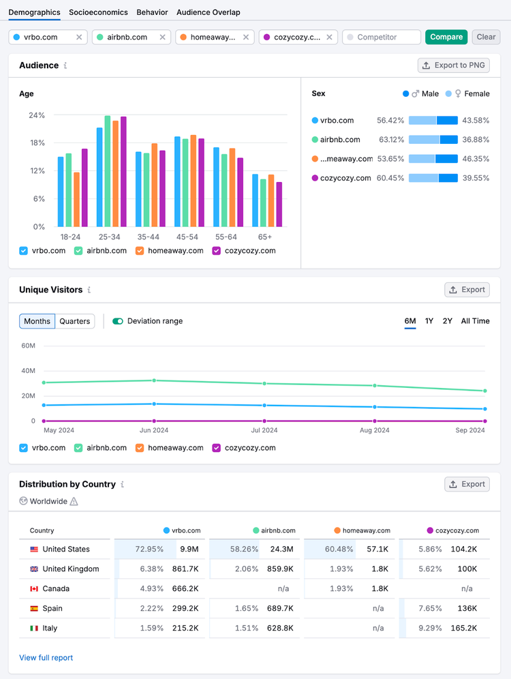Toggle homeaway.com checkbox under Unique Visitors chart

139,448
